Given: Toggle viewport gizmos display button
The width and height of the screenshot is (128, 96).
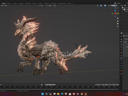Looking at the screenshot, I should [x=101, y=6].
